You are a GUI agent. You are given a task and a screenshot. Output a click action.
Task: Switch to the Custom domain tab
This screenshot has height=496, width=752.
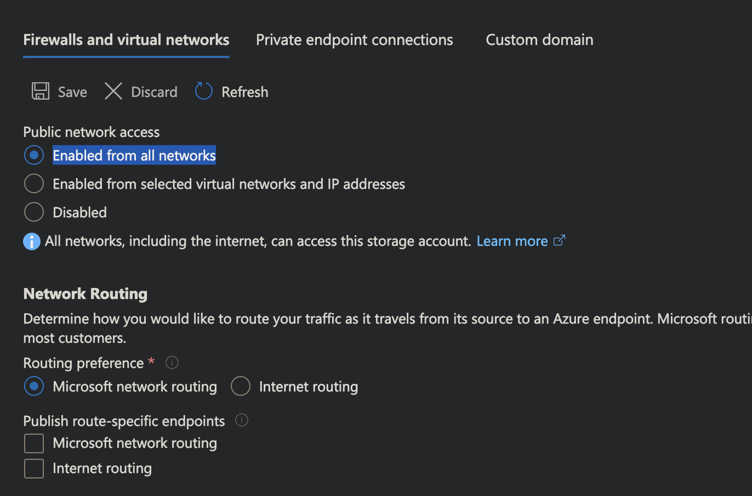point(539,40)
